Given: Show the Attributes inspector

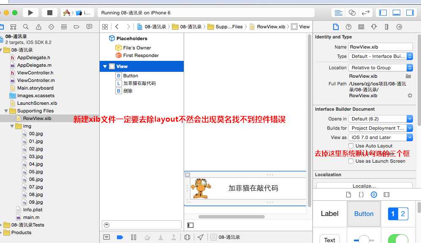Looking at the screenshot, I should [374, 27].
